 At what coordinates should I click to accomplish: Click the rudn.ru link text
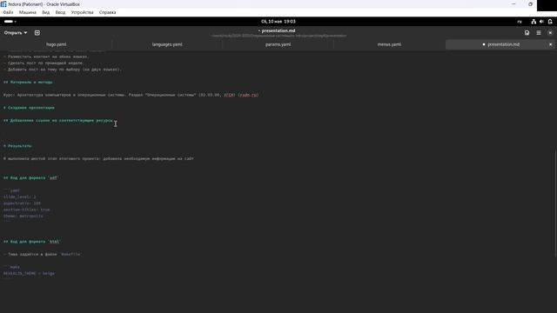tap(248, 95)
